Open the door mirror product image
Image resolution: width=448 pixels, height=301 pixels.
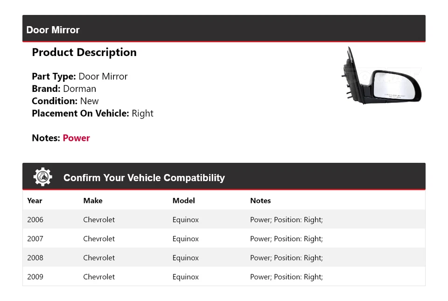381,76
